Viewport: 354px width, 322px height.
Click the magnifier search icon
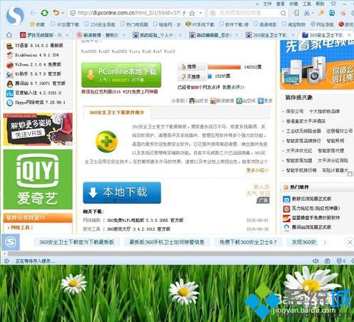tap(283, 13)
